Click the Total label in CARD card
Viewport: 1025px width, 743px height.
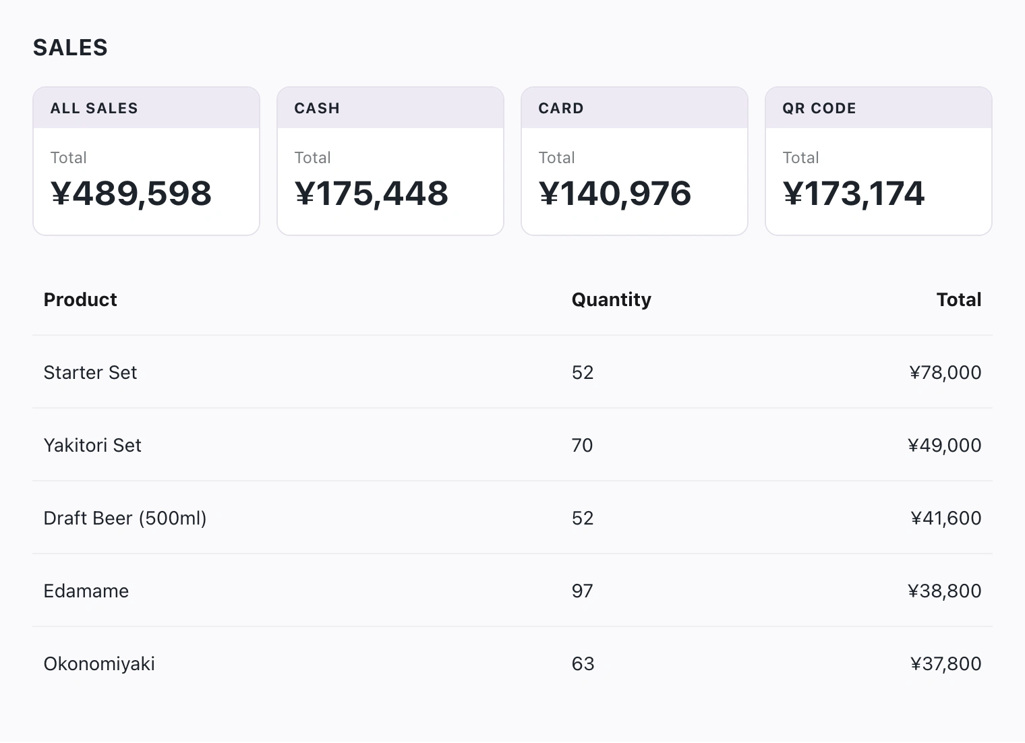coord(557,158)
